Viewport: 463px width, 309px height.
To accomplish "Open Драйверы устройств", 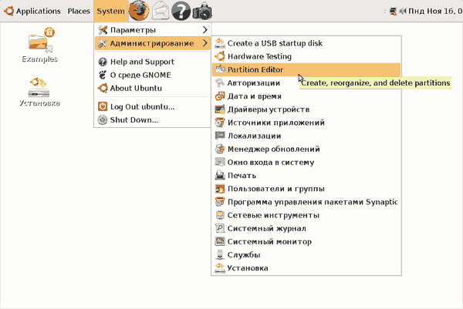I will (306, 109).
